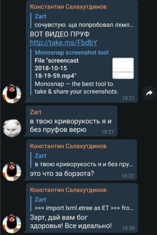This screenshot has height=235, width=157.
Task: Open the Monosnap screencast preview thumbnail
Action: (123, 68)
